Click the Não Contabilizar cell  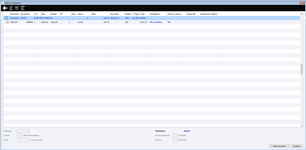156,22
